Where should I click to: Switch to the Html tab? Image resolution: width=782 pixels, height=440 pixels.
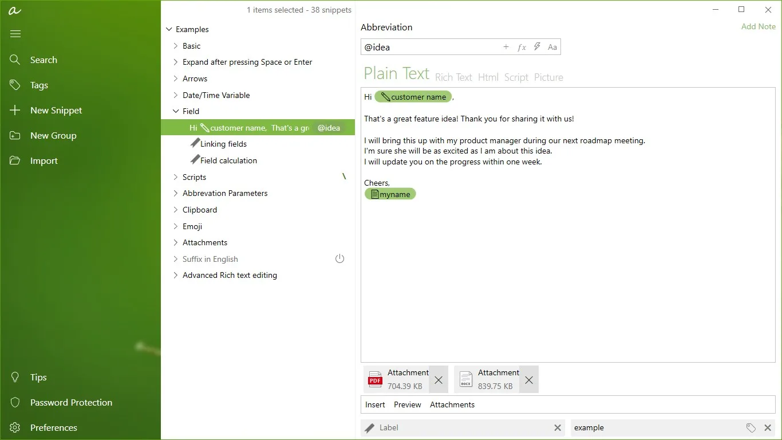(x=488, y=77)
